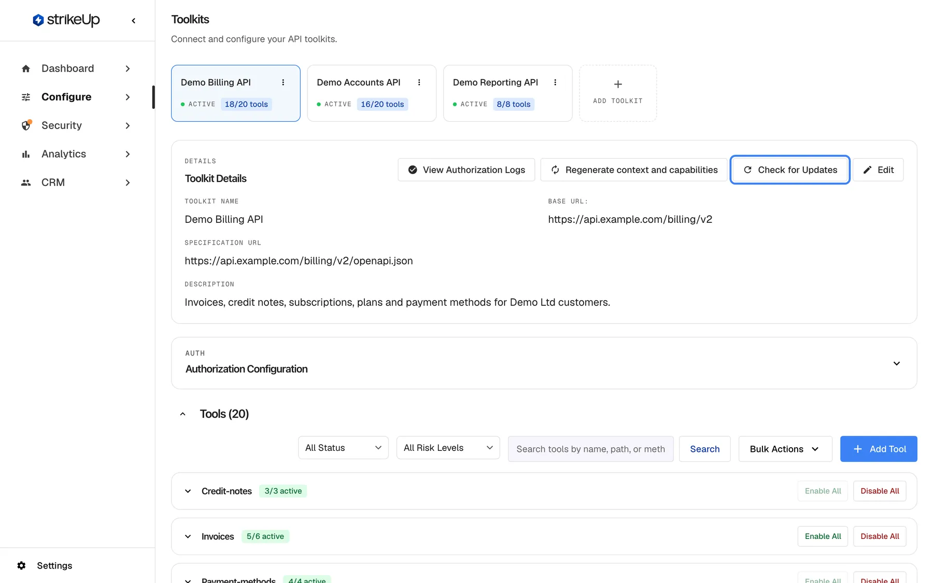Select the Demo Accounts API toolkit card

point(372,93)
